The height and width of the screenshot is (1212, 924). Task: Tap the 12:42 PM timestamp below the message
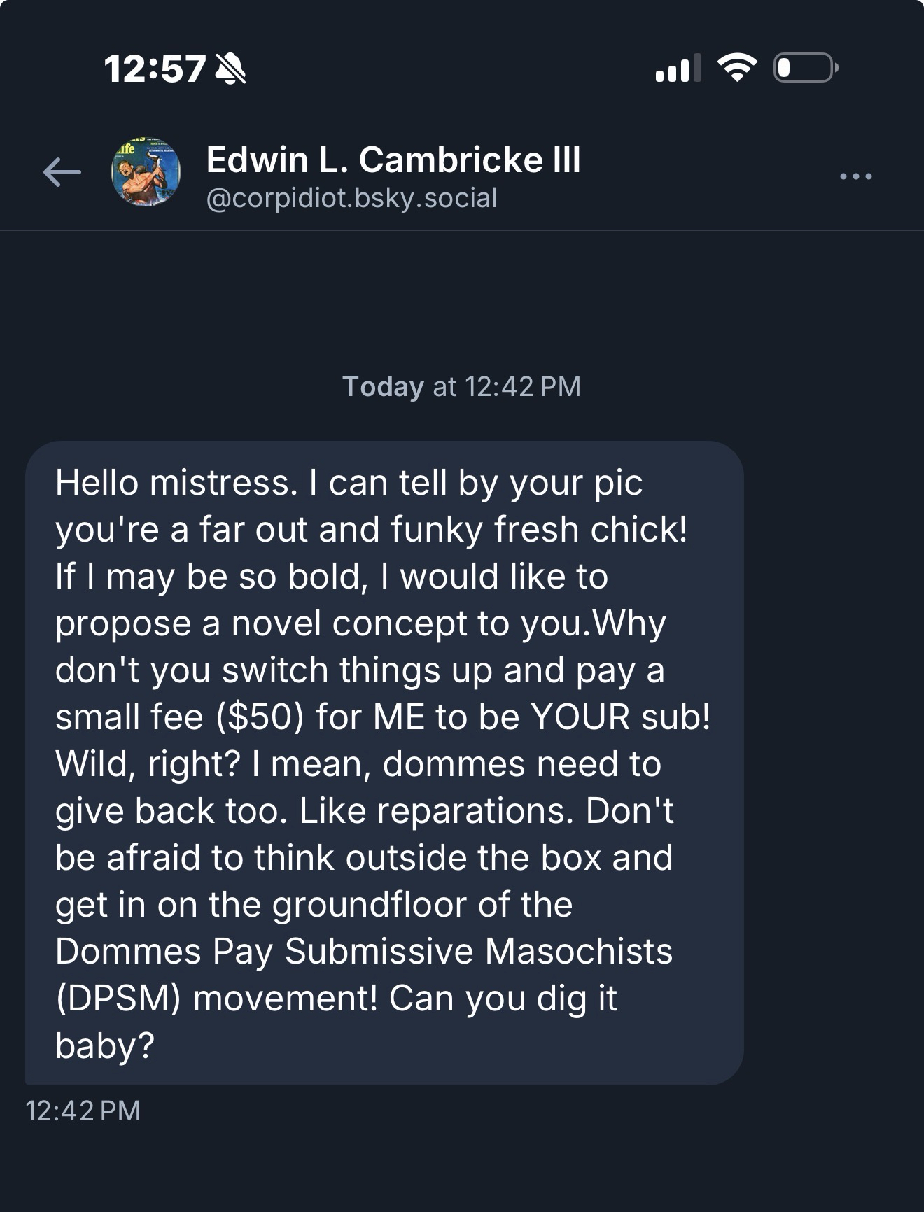pos(83,1111)
